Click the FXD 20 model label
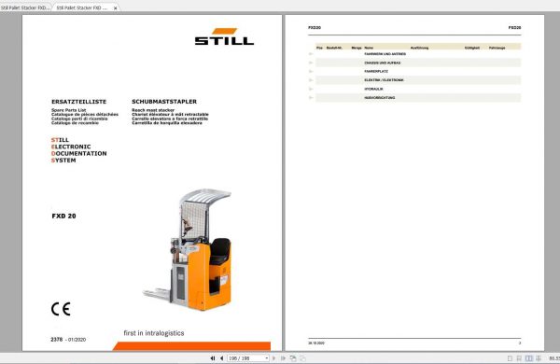The height and width of the screenshot is (364, 560). (x=63, y=216)
